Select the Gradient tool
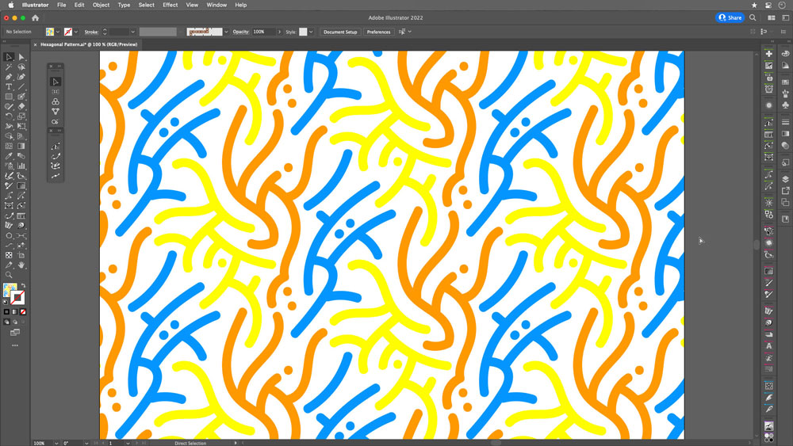The image size is (793, 446). pos(21,146)
